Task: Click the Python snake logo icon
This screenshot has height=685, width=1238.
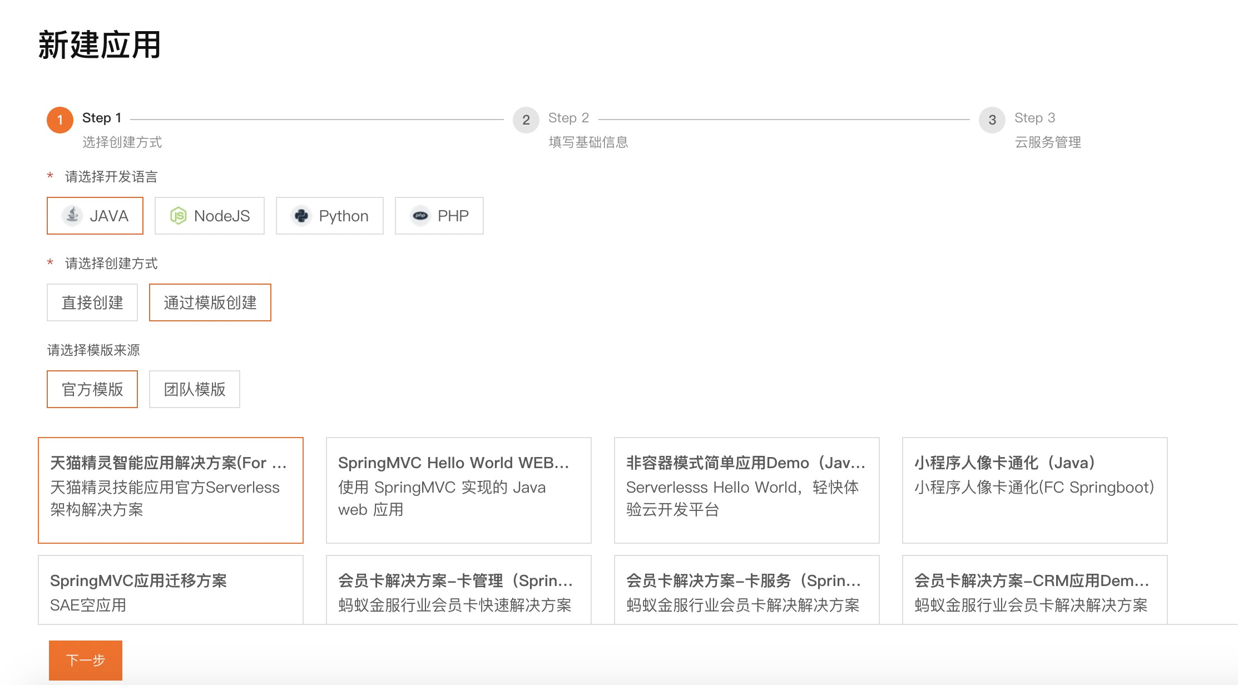Action: [301, 216]
